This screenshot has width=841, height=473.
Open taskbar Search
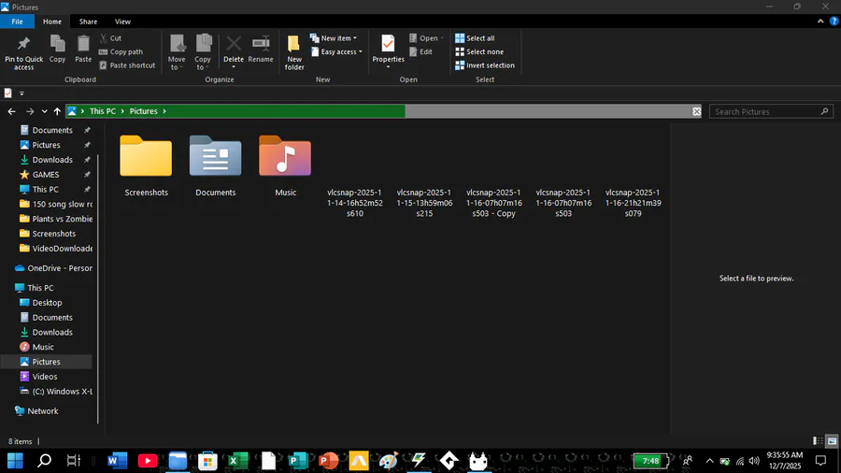point(45,460)
